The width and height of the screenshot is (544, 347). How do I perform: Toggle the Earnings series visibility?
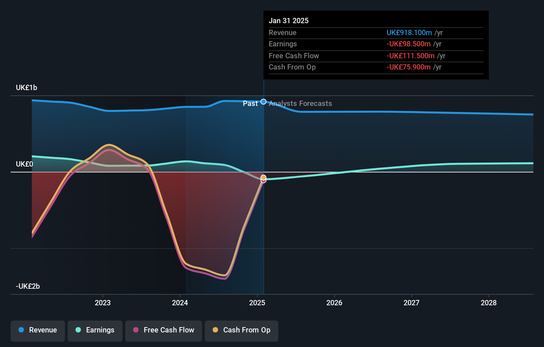point(95,330)
